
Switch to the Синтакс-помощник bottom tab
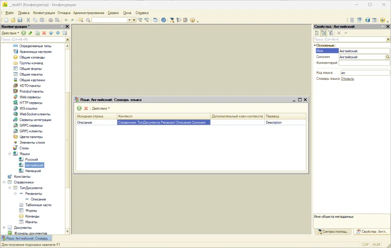pos(333,232)
